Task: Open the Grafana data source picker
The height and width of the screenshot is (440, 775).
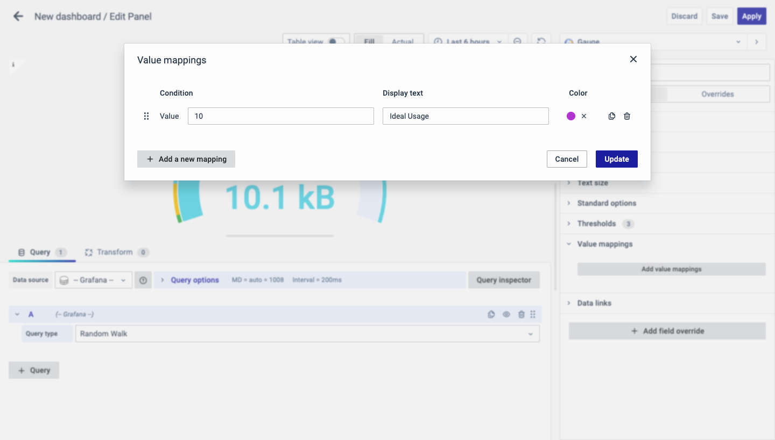Action: click(x=94, y=280)
